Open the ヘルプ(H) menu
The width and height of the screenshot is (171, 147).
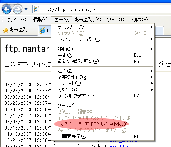point(139,20)
